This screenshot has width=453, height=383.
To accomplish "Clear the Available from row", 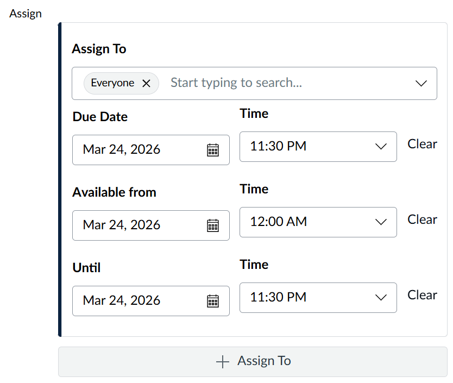I will (422, 219).
